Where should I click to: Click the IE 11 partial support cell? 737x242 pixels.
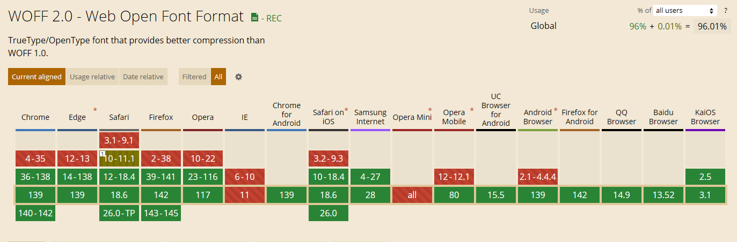245,195
